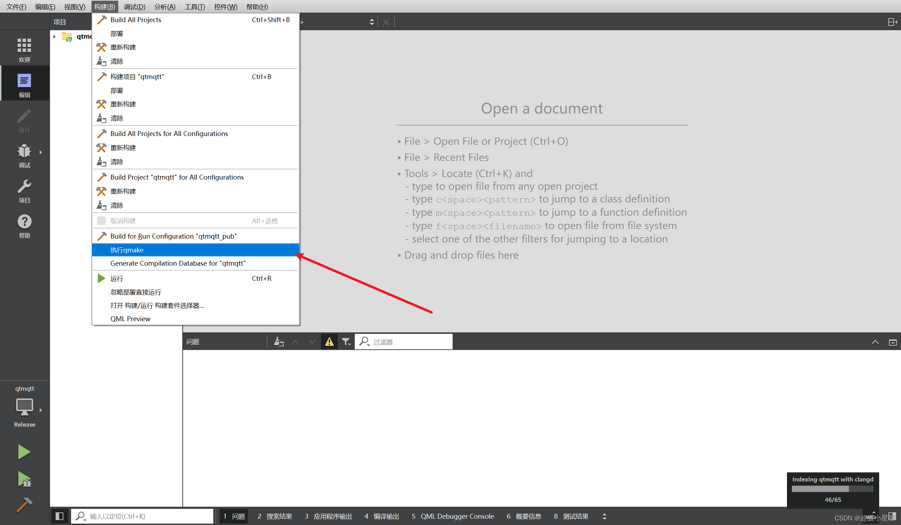Switch to 6 概要信息 tab
This screenshot has width=901, height=525.
pyautogui.click(x=524, y=516)
